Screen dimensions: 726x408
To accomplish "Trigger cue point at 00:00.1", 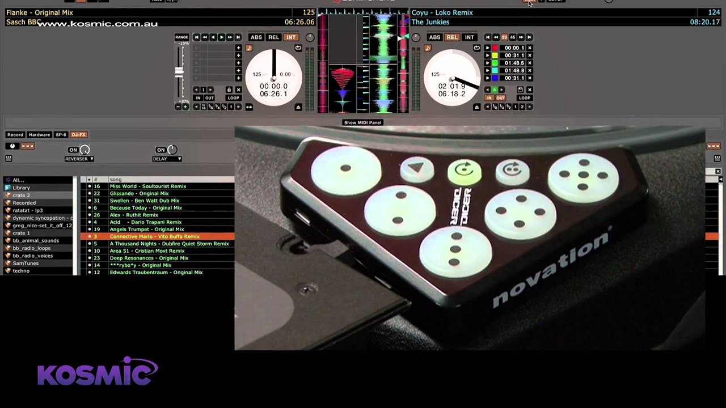I will tap(487, 48).
